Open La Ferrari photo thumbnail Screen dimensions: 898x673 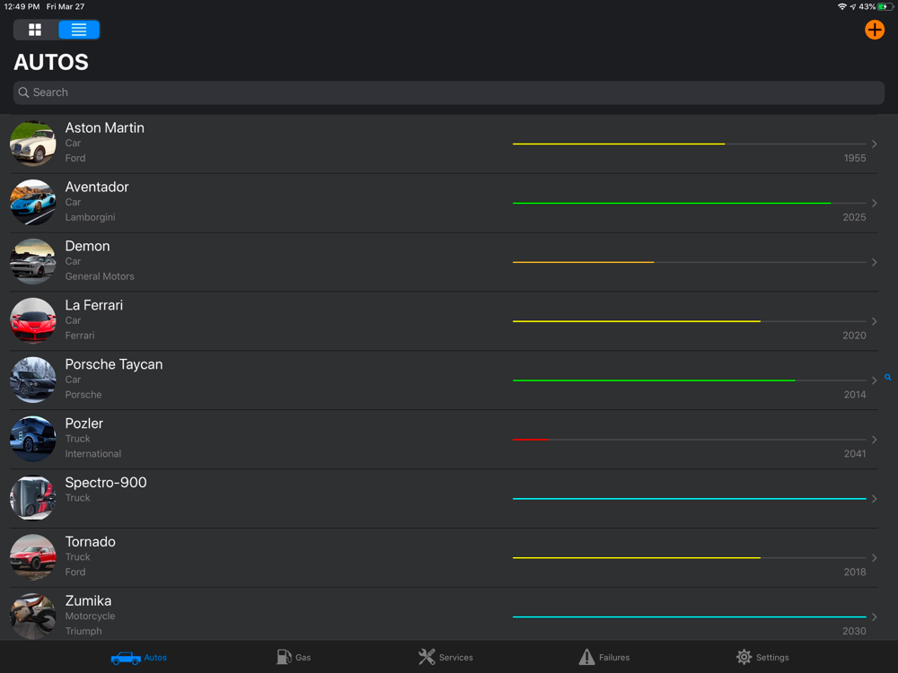point(32,320)
